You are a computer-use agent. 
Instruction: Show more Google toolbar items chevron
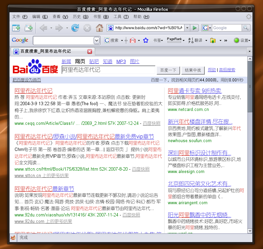pyautogui.click(x=225, y=40)
